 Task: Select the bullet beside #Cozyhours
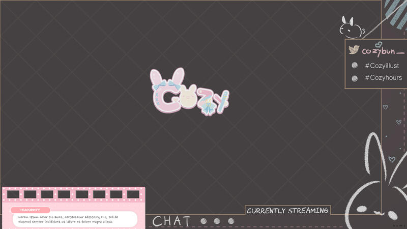coord(355,78)
